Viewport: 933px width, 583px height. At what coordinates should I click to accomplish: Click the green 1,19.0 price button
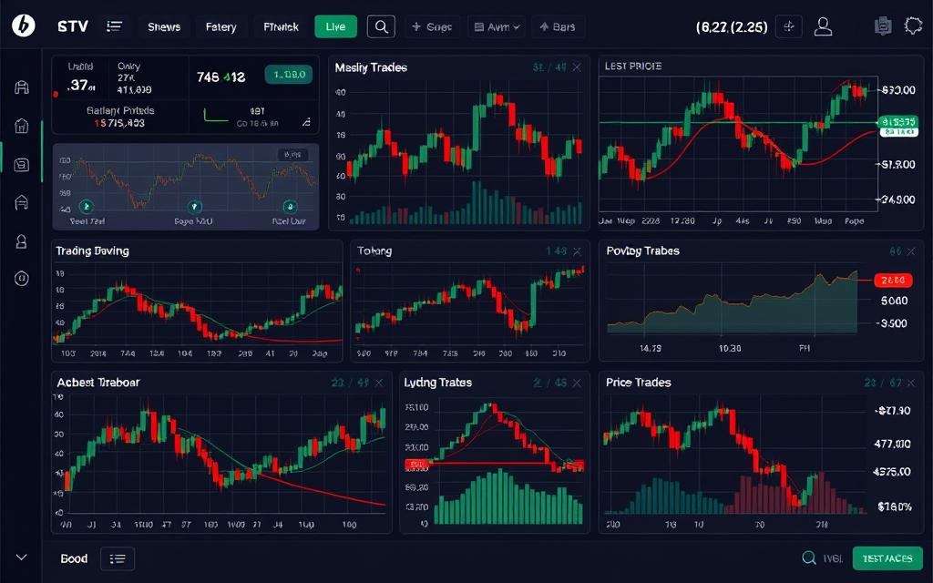point(288,75)
